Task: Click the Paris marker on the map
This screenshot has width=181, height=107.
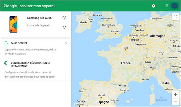Action: pos(125,50)
